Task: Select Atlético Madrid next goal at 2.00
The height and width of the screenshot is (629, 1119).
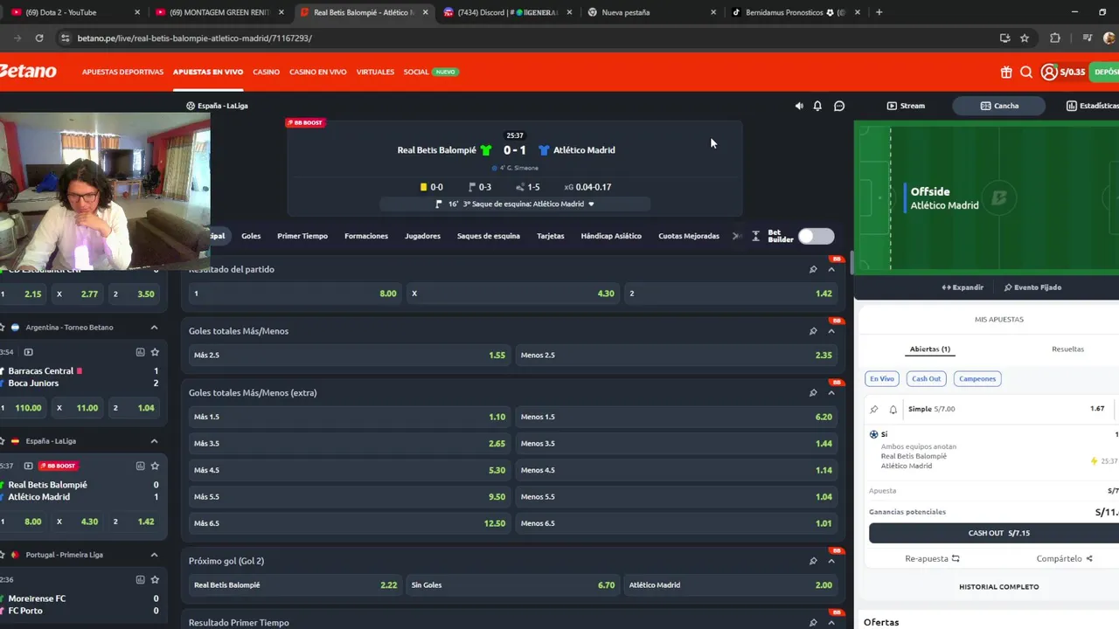Action: [x=730, y=585]
